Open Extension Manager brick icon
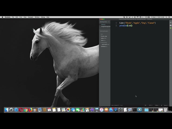Image resolution: width=172 pixels, height=129 pixels. (x=171, y=25)
